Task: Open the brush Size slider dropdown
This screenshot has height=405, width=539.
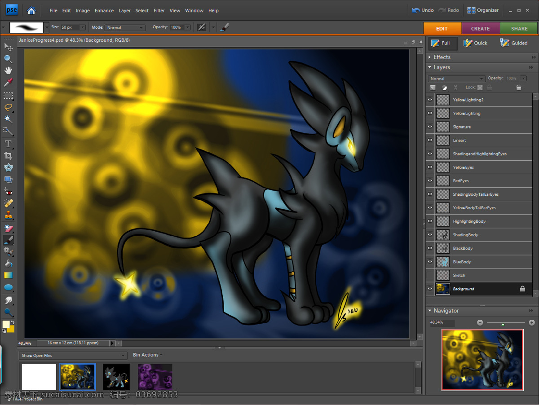Action: tap(82, 27)
